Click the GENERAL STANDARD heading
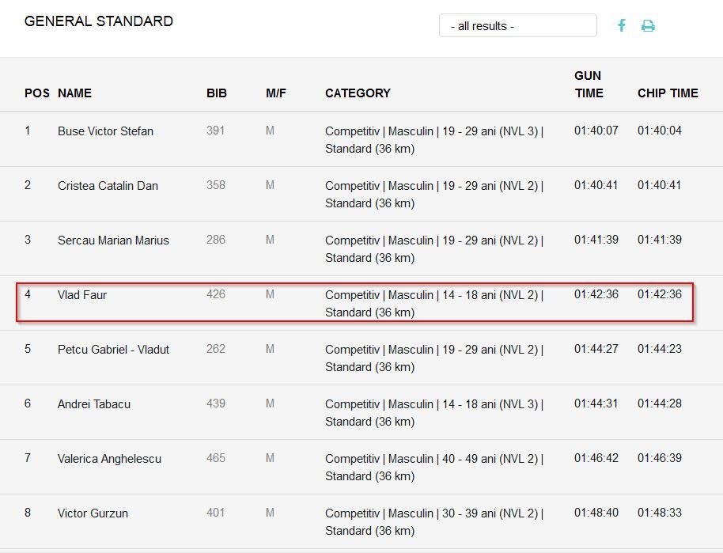723x553 pixels. tap(99, 21)
